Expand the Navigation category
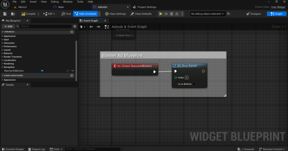 [2, 67]
